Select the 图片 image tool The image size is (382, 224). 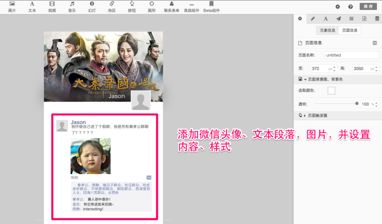click(x=12, y=7)
